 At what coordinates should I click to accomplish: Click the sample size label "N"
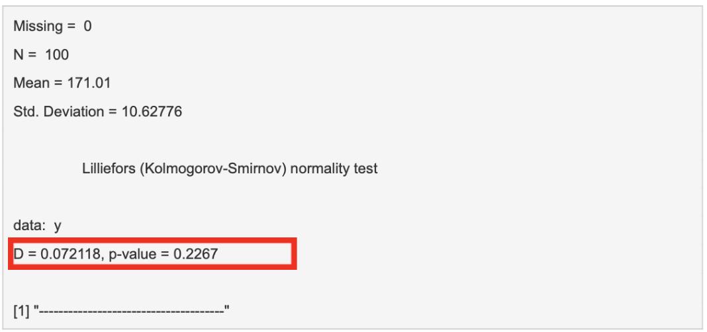click(x=19, y=55)
